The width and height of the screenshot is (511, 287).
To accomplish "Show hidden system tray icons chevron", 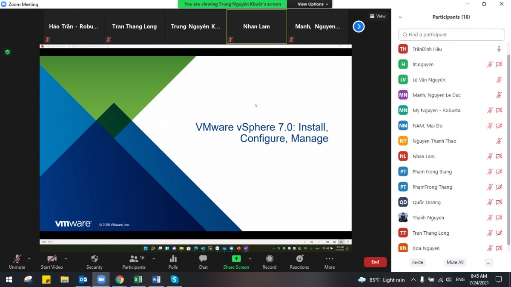I will [x=413, y=280].
